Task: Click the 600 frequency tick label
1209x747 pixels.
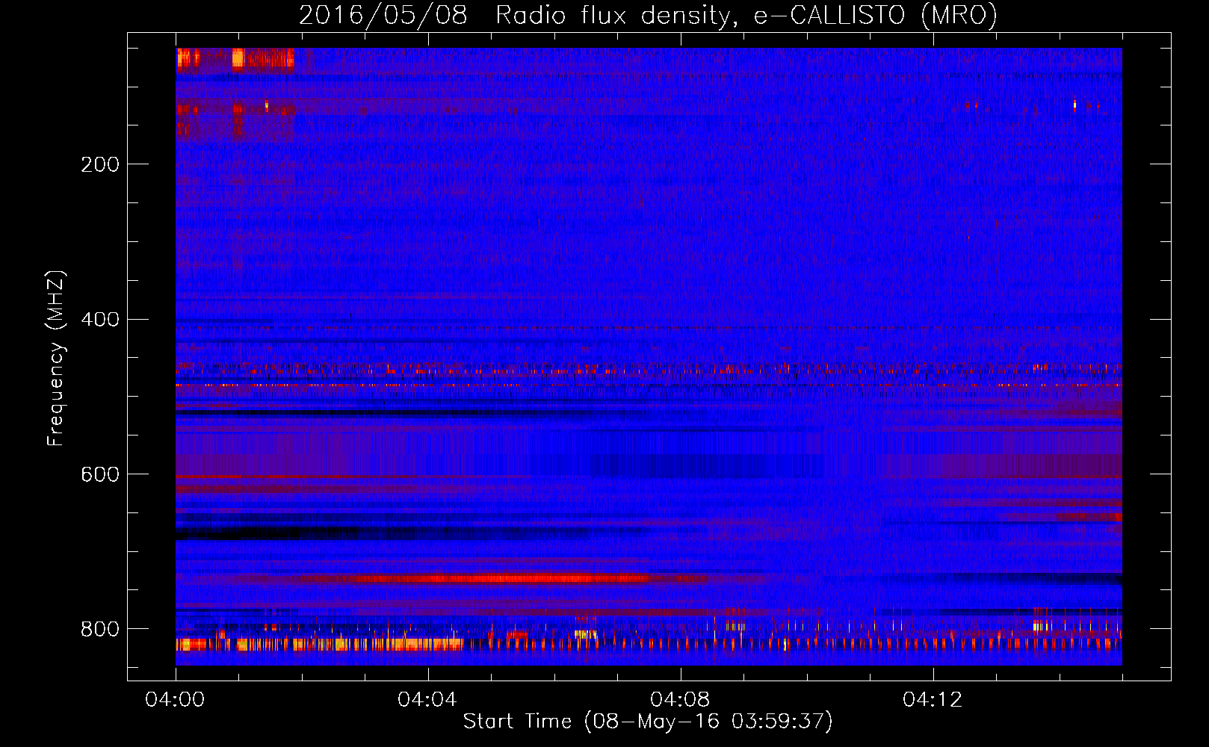Action: pyautogui.click(x=100, y=475)
